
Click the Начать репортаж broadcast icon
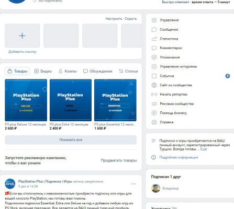point(154,95)
